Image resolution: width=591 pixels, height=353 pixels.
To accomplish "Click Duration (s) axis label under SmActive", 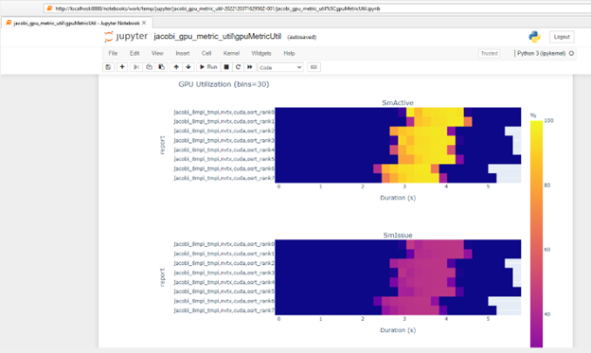I will [398, 198].
